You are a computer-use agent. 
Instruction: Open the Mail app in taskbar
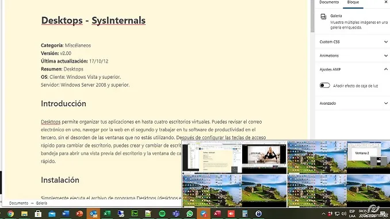pyautogui.click(x=52, y=214)
